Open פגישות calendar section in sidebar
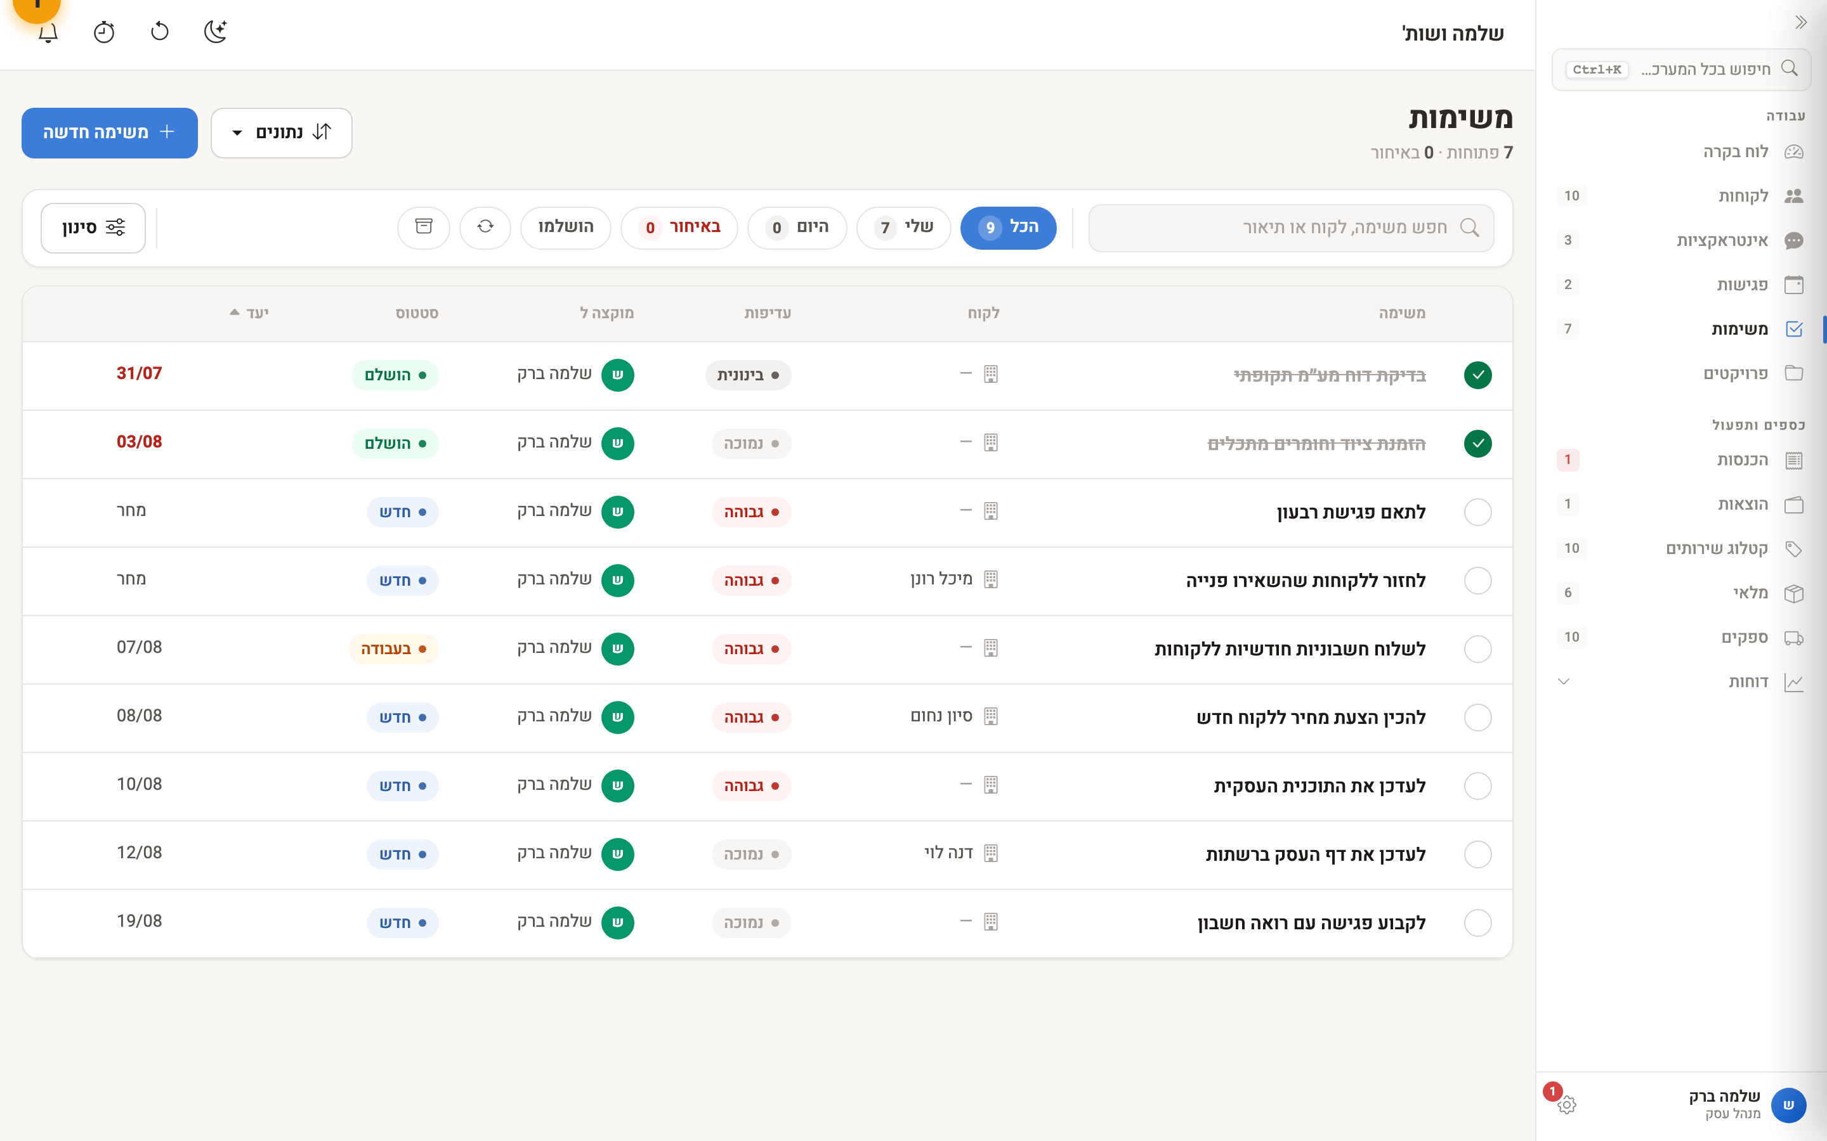This screenshot has width=1827, height=1141. pyautogui.click(x=1682, y=285)
